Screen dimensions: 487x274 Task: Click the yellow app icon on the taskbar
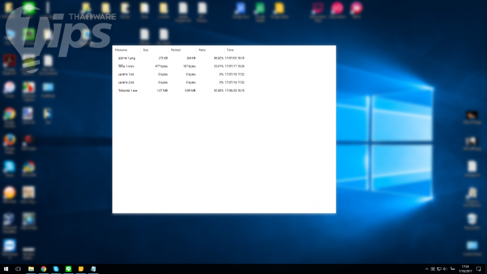point(81,269)
